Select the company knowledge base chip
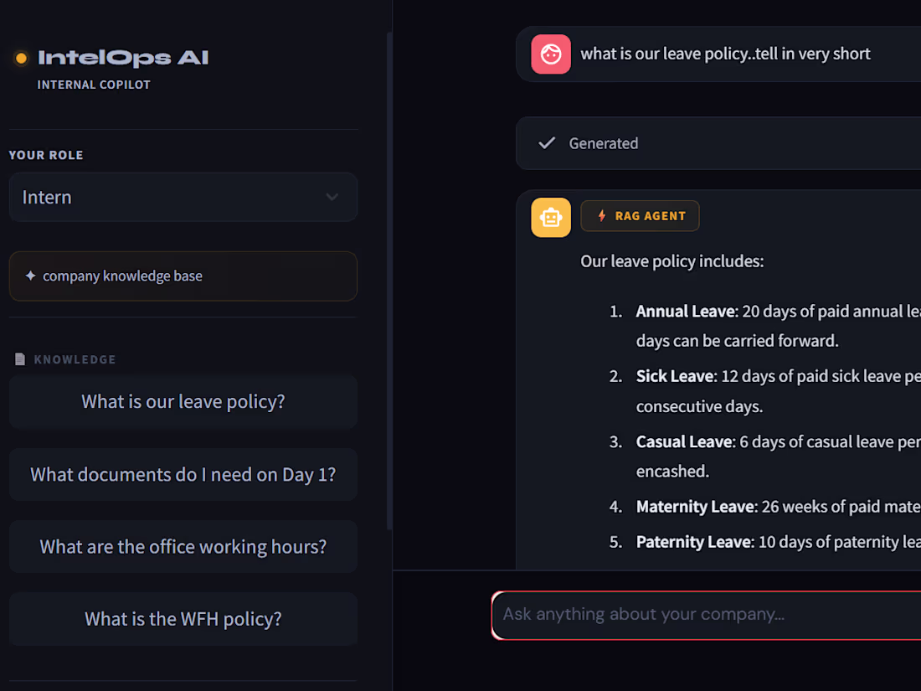The height and width of the screenshot is (691, 921). tap(183, 276)
